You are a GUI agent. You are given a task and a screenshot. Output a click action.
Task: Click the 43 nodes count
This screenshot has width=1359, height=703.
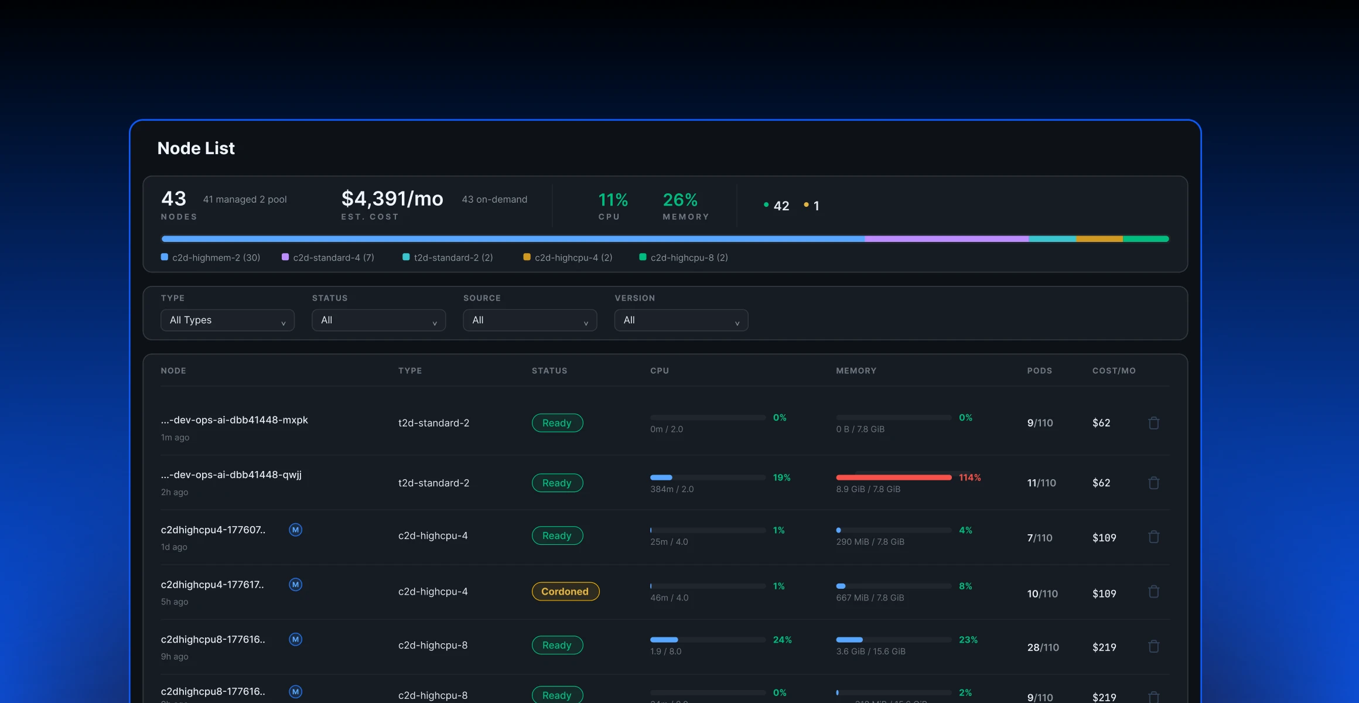pos(174,199)
